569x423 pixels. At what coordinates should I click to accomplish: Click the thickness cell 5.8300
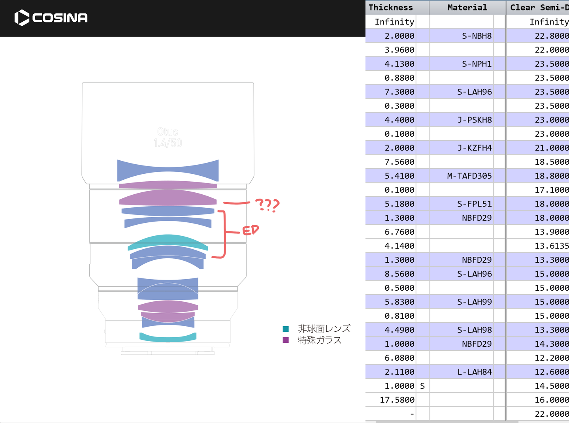(391, 302)
